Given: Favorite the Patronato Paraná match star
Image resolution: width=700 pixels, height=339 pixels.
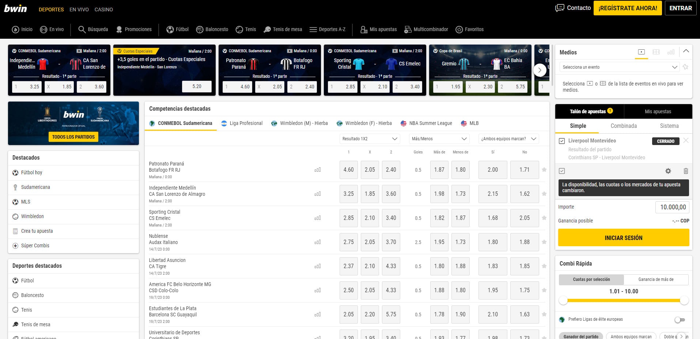Looking at the screenshot, I should click(x=544, y=170).
